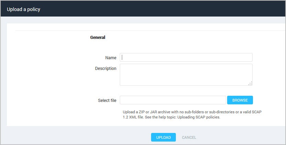Click the 'Select file' label
The height and width of the screenshot is (145, 286).
(x=107, y=101)
